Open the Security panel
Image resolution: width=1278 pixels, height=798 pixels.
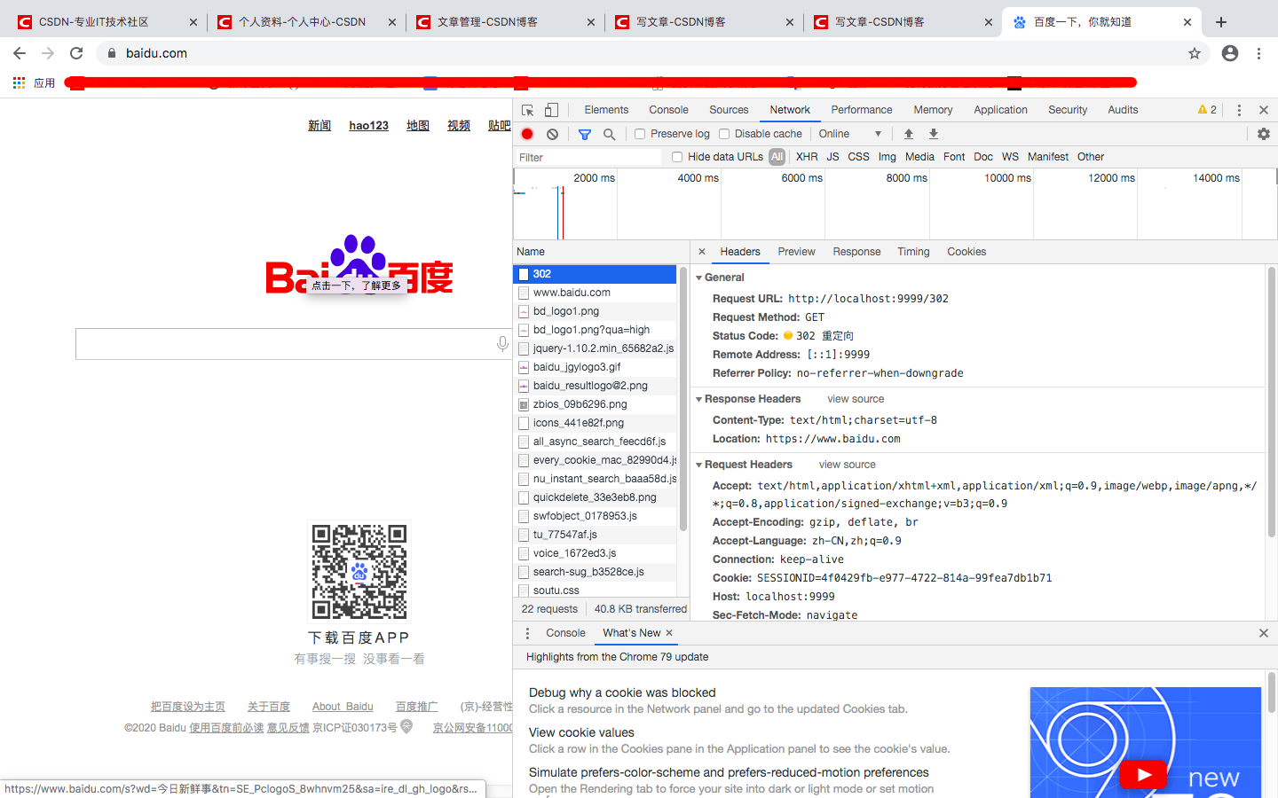point(1068,110)
